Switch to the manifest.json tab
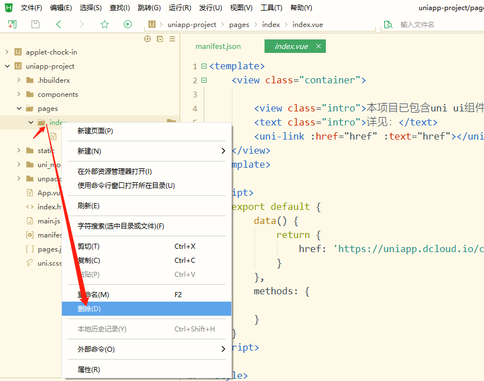The width and height of the screenshot is (484, 381). tap(218, 46)
